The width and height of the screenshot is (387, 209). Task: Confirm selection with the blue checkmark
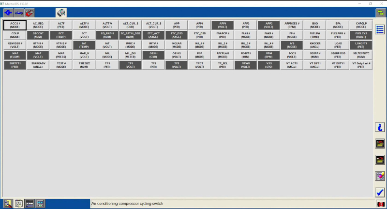pos(380,192)
